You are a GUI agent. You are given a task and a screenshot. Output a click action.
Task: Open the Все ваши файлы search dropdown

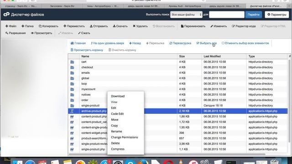click(x=186, y=15)
